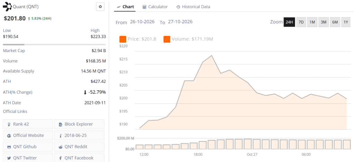Screen dimensions: 354x162
Task: Click the Low value $190.54
Action: click(11, 37)
